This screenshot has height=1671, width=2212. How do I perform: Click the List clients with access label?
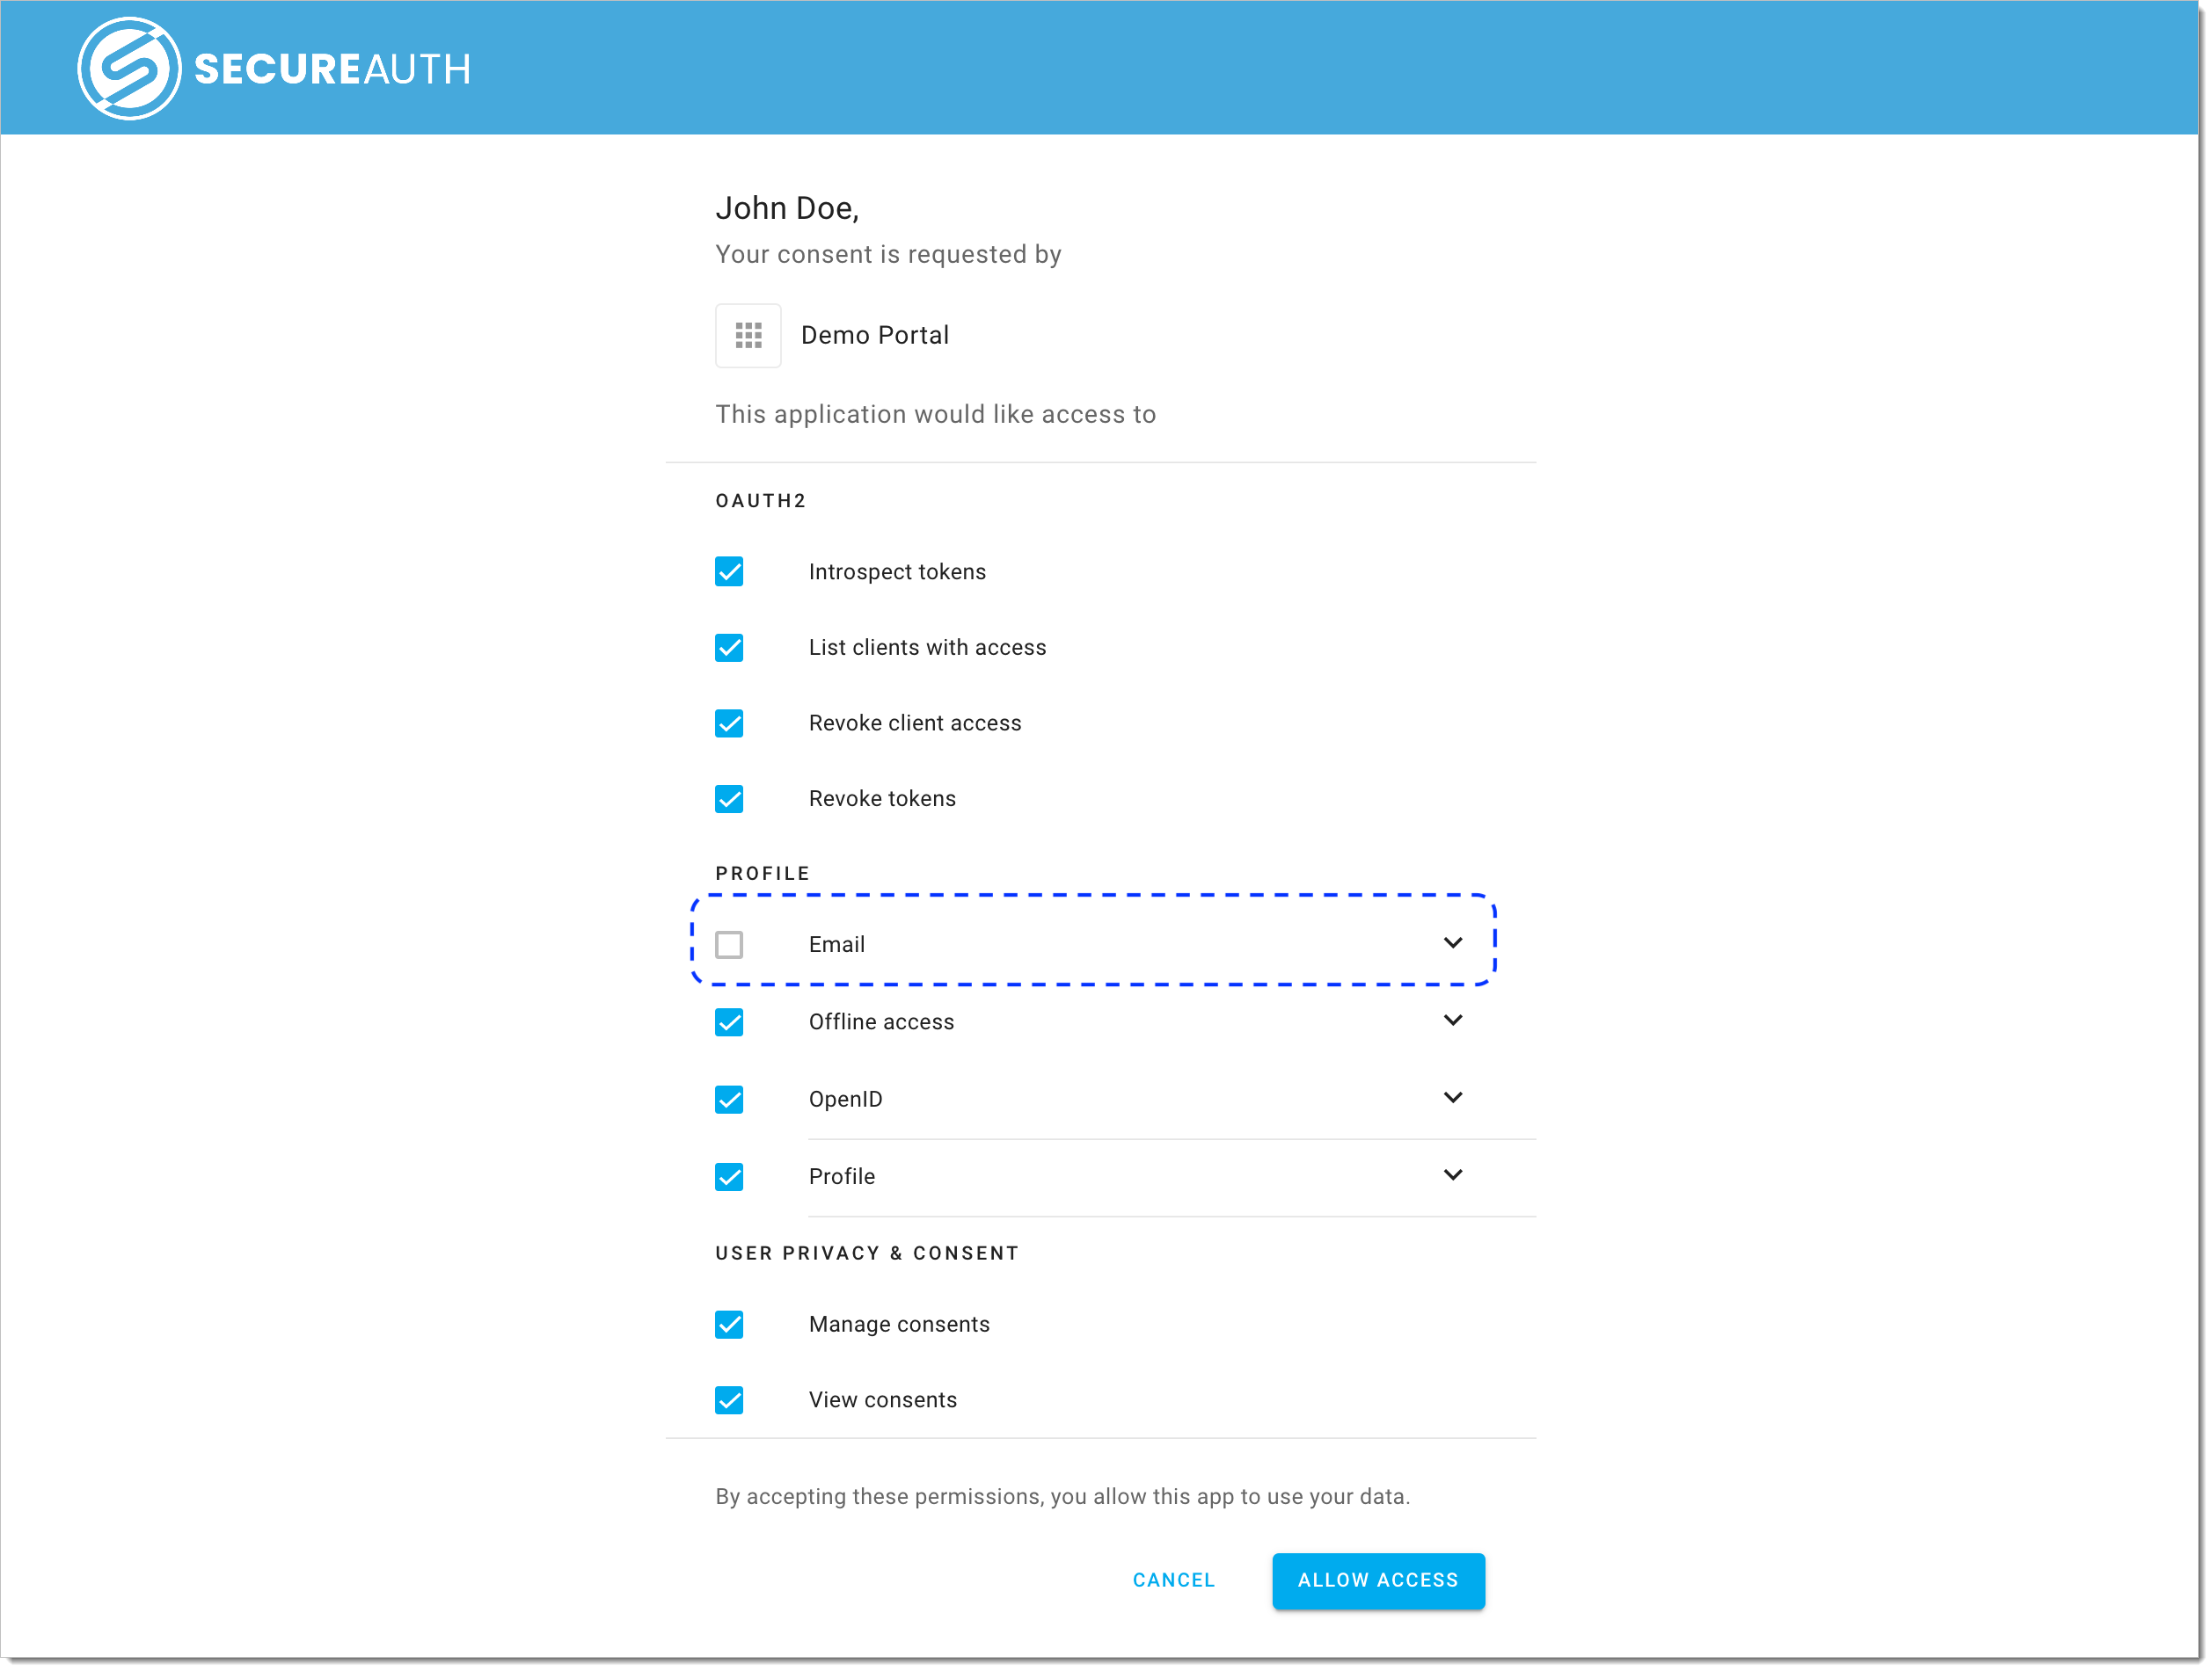pyautogui.click(x=927, y=648)
